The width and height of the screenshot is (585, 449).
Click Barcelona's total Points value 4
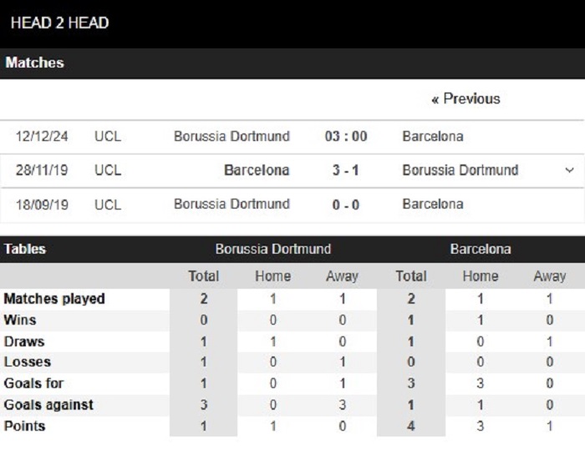pyautogui.click(x=411, y=426)
